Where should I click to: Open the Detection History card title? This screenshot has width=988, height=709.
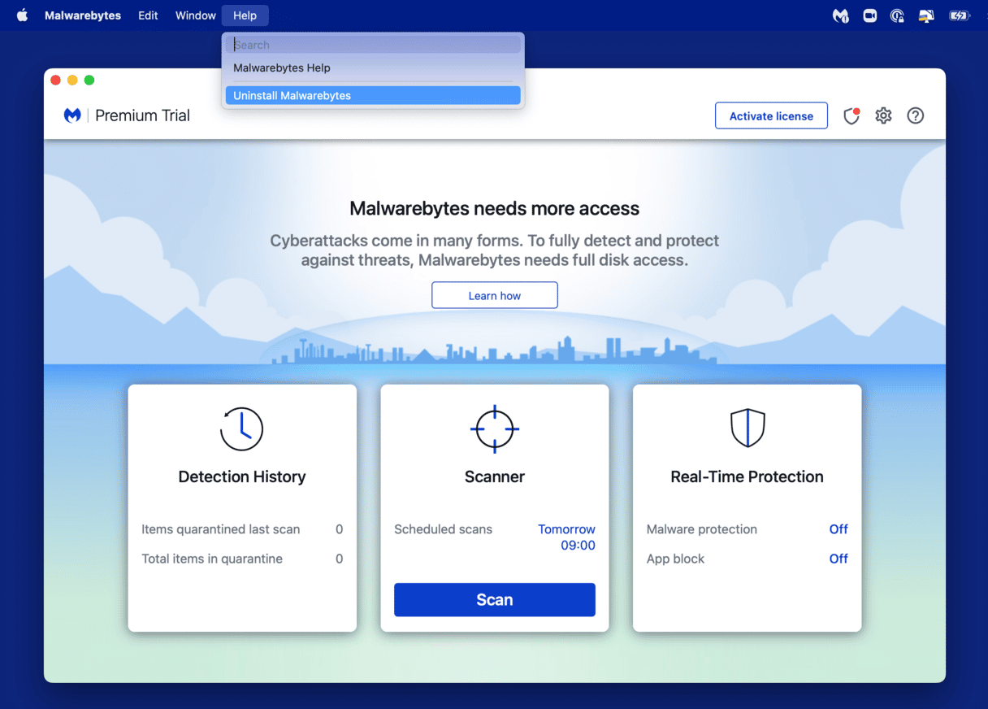coord(241,476)
